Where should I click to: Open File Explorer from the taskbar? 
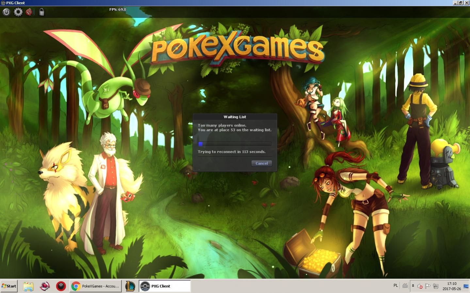[x=28, y=286]
